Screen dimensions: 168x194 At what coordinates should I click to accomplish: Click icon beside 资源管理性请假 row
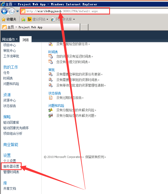51,85
